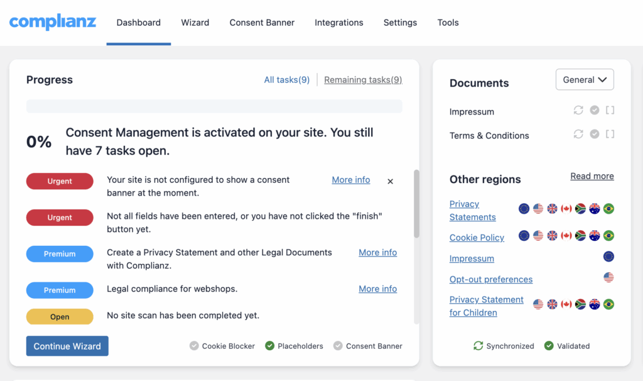Open Read more for Other regions
The image size is (643, 381).
(x=592, y=176)
